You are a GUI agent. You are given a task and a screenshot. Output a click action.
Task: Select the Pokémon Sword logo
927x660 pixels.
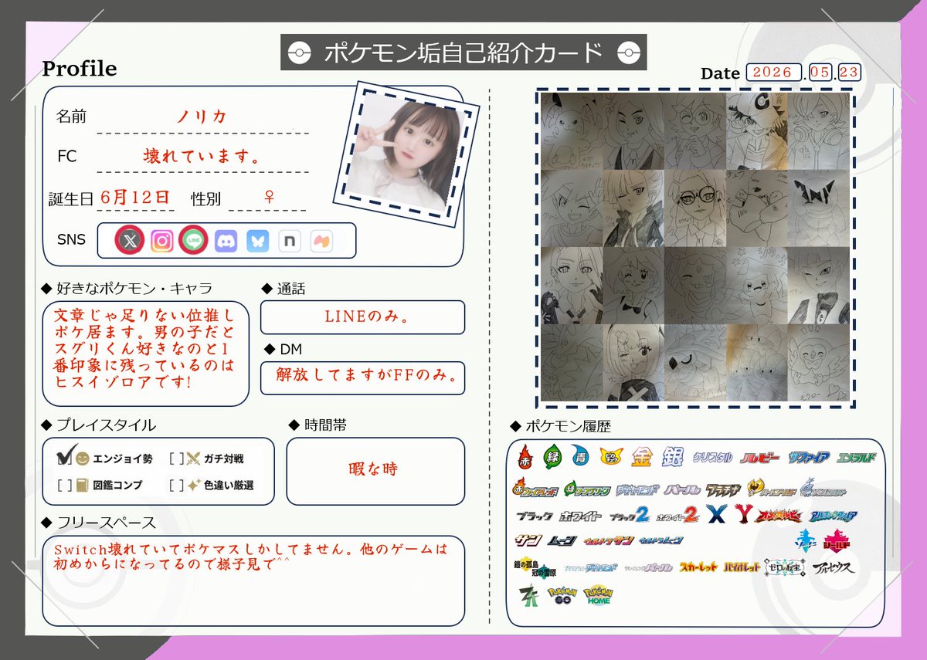click(x=807, y=540)
